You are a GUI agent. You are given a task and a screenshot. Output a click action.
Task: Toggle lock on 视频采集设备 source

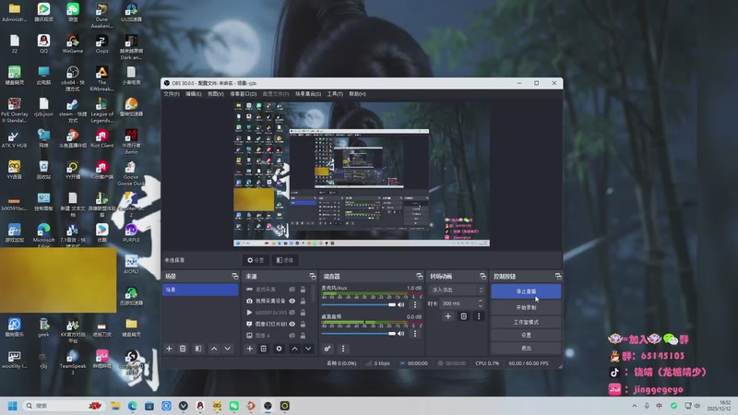[x=303, y=302]
